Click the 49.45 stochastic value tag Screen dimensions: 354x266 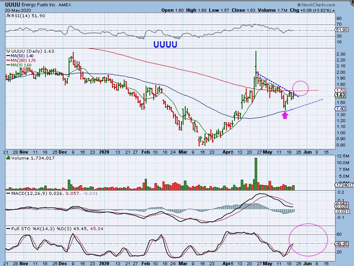click(342, 244)
